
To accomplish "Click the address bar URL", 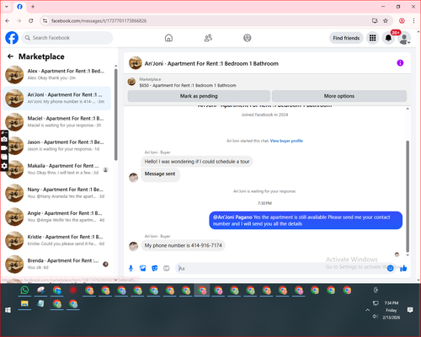I will click(x=99, y=21).
